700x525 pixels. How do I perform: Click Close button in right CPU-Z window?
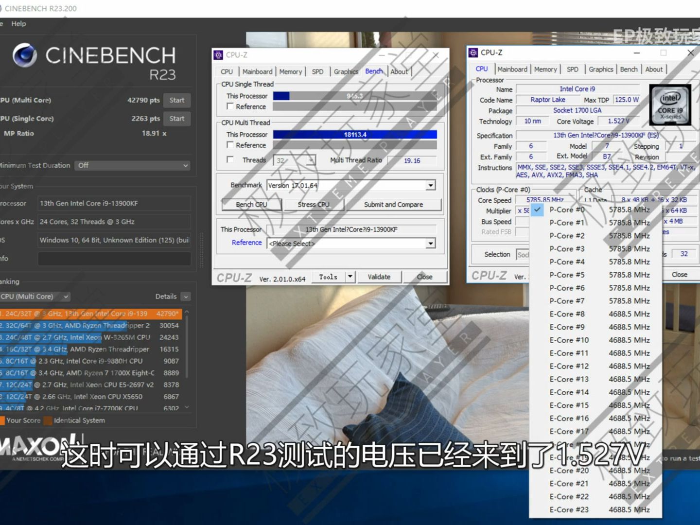679,275
